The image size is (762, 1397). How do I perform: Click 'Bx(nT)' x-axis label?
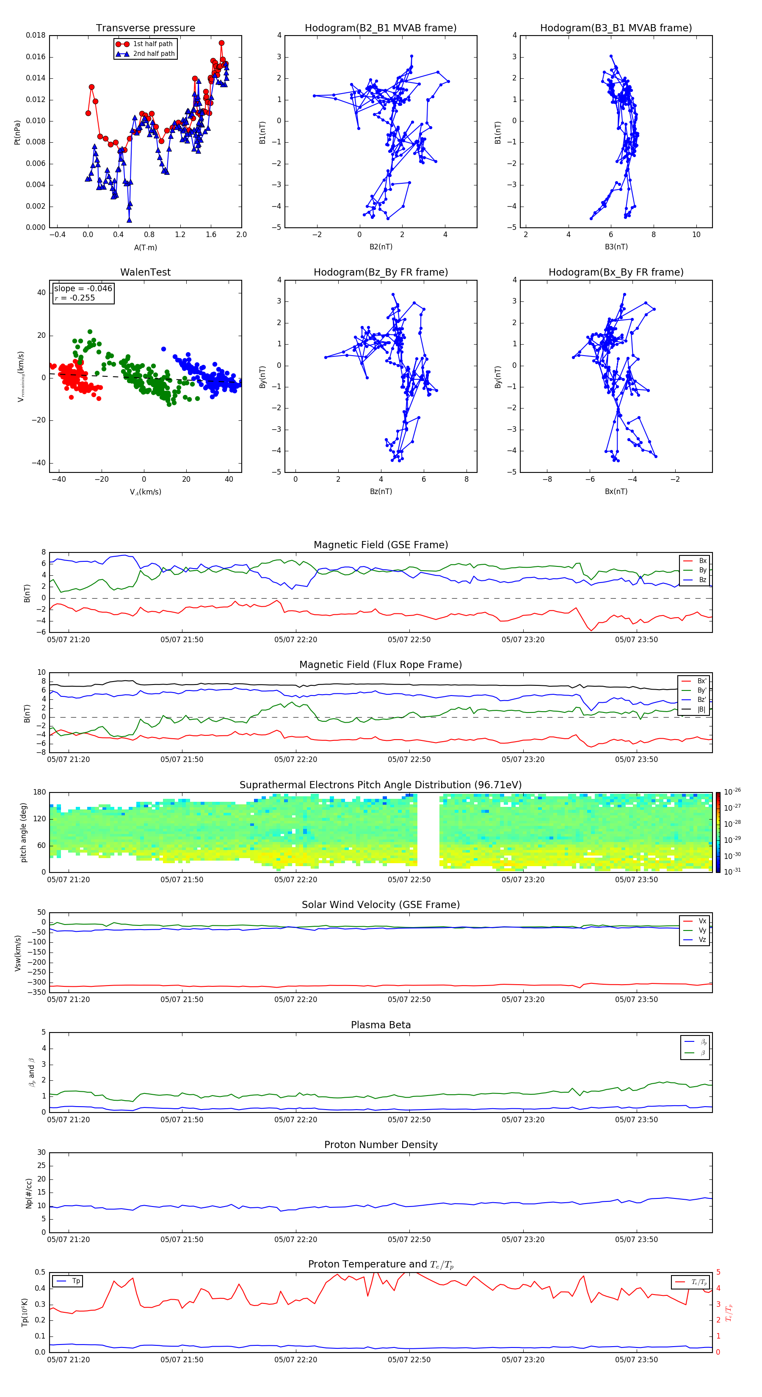(x=616, y=491)
